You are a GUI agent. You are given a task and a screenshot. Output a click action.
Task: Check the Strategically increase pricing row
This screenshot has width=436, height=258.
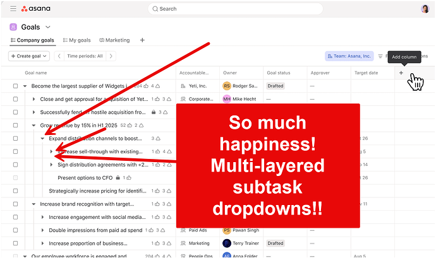[15, 191]
